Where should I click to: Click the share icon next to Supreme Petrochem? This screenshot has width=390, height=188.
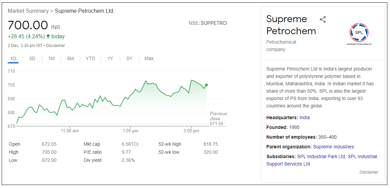(x=323, y=19)
